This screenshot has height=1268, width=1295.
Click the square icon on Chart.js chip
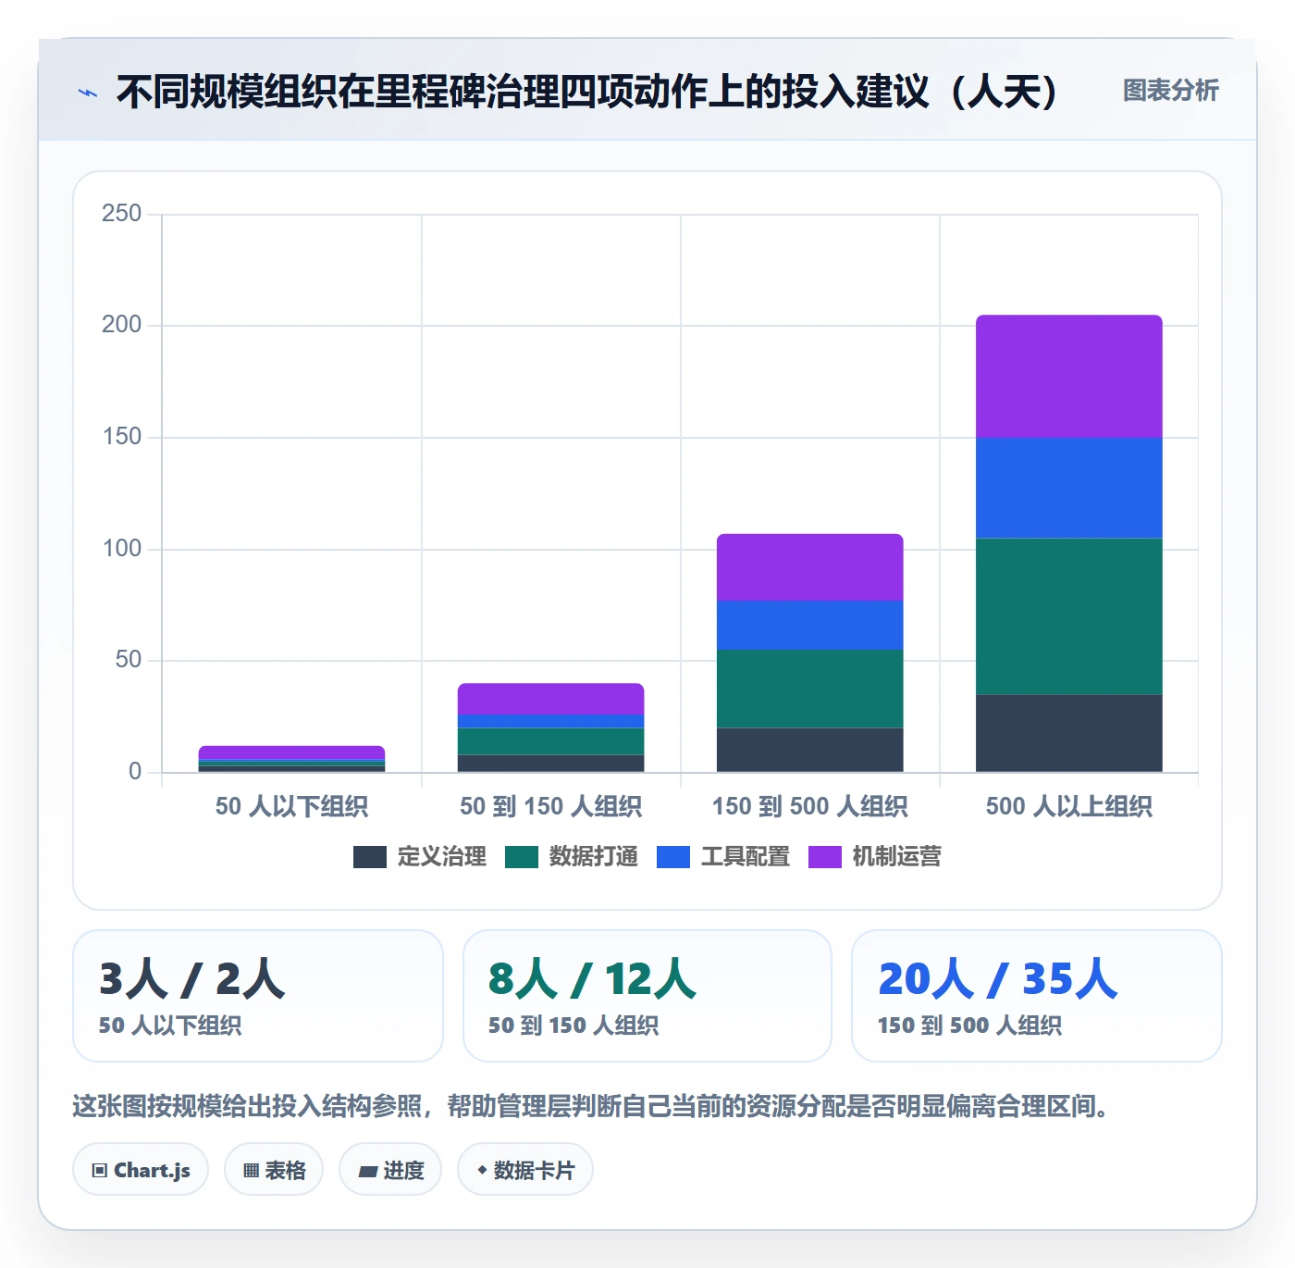100,1170
